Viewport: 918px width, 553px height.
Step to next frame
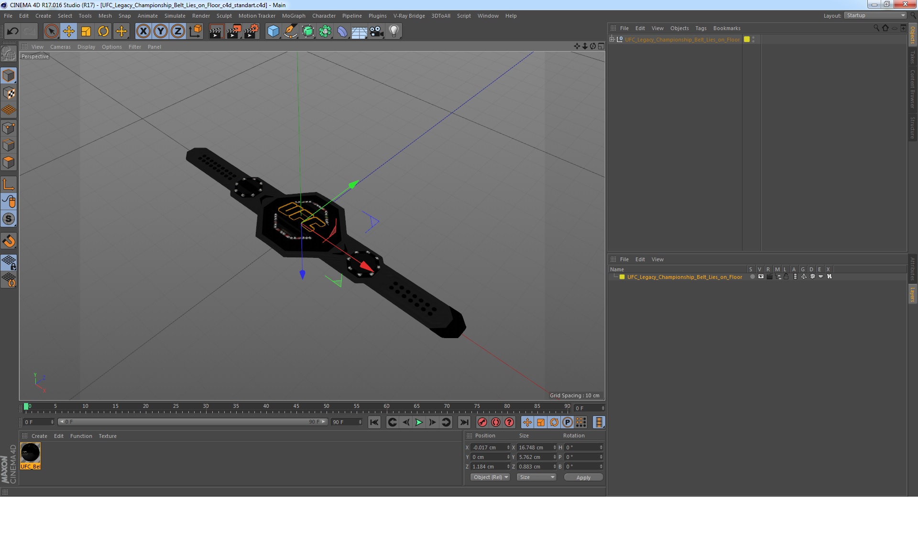tap(432, 422)
